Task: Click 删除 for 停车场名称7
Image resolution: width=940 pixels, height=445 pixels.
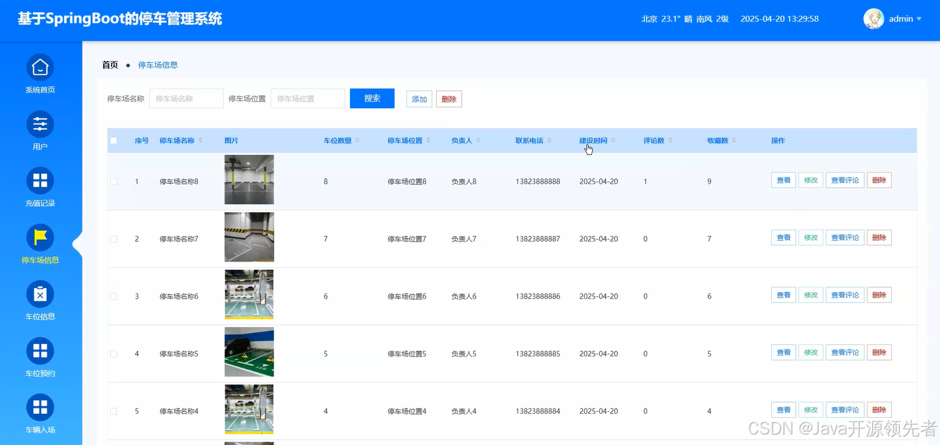Action: tap(879, 237)
